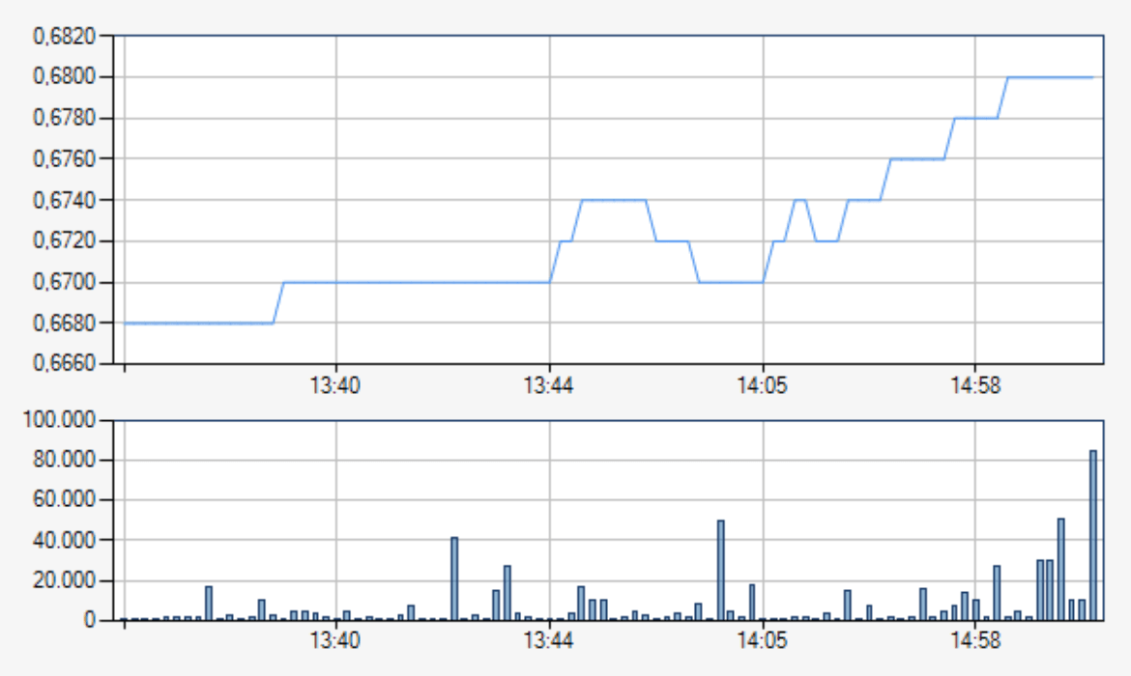
Task: Pick the 14:58 time label under the volume chart
Action: click(975, 640)
